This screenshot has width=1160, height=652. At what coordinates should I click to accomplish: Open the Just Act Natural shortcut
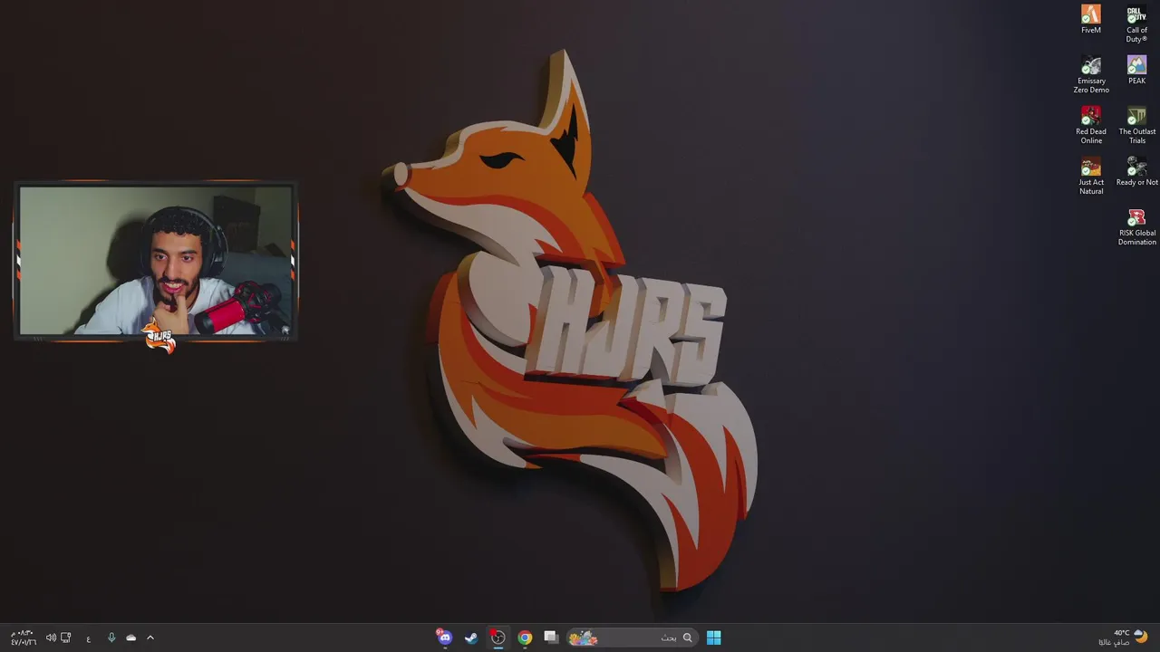click(x=1091, y=177)
